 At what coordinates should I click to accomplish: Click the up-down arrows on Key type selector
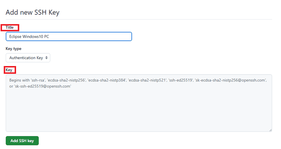46,58
